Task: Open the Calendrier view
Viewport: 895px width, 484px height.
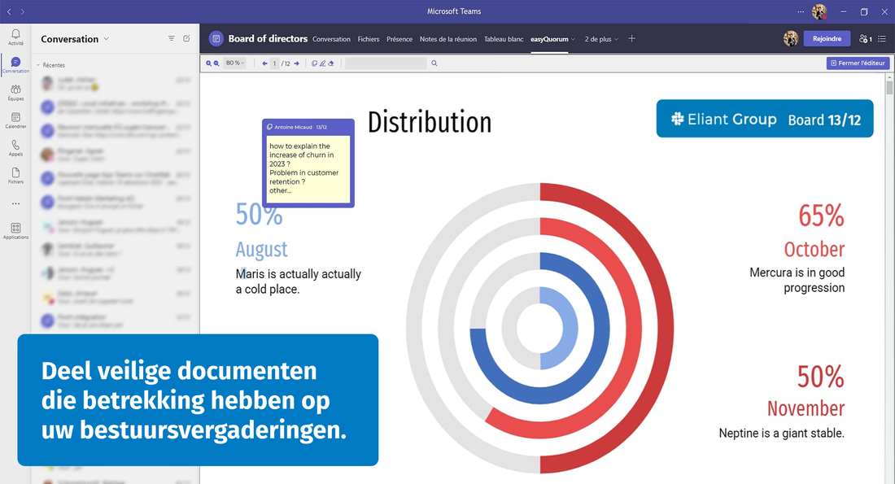Action: 15,120
